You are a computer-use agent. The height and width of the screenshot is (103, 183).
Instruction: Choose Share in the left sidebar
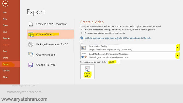(5, 58)
